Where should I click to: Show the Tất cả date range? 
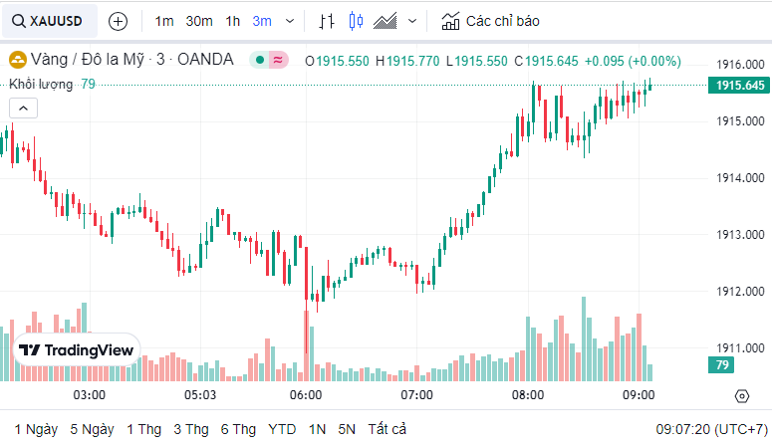[386, 429]
